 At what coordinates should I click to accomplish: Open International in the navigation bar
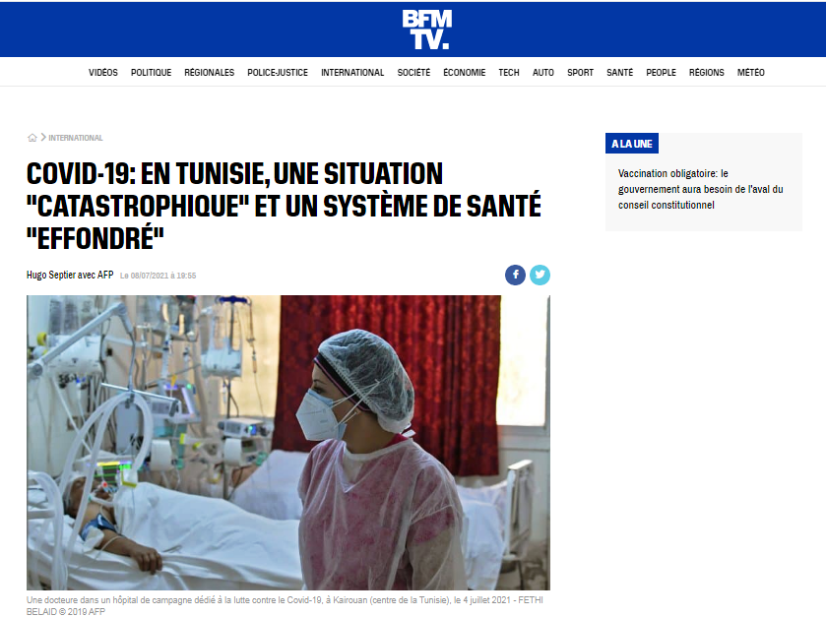[x=352, y=73]
